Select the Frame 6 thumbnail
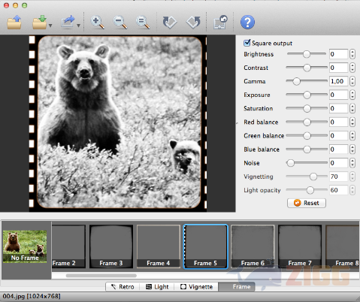This screenshot has height=302, width=360. [253, 246]
